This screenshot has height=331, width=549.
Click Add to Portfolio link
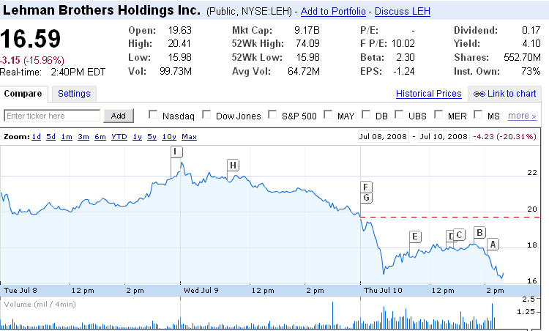click(x=331, y=12)
